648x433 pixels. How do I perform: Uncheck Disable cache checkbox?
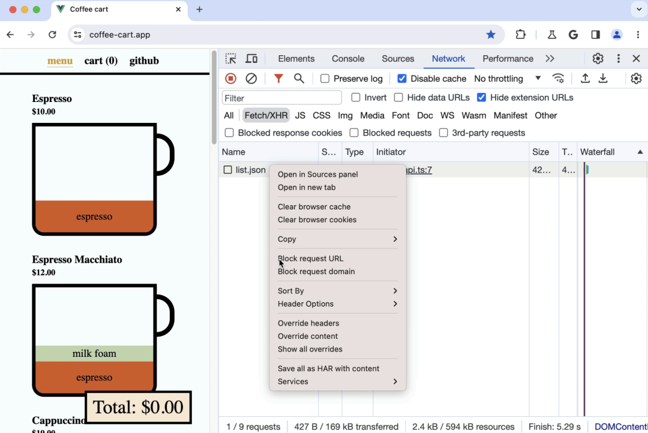(x=401, y=79)
